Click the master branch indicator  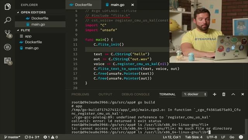[12, 137]
